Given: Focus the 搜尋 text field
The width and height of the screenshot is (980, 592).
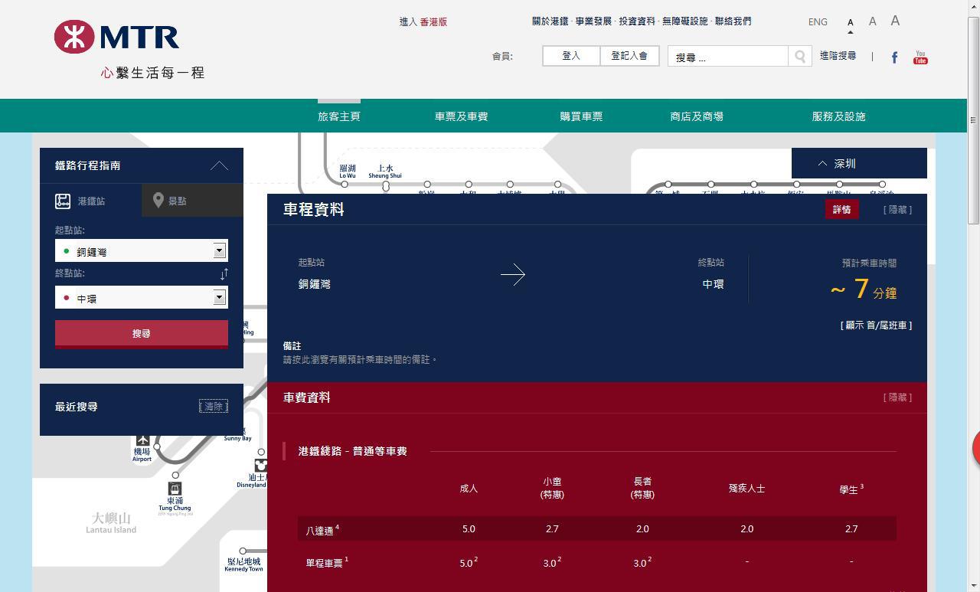Looking at the screenshot, I should click(x=728, y=57).
